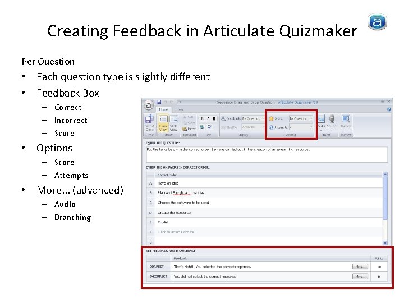Viewport: 404px width, 303px height.
Task: Click Cut in the Clipboard group
Action: (x=189, y=117)
